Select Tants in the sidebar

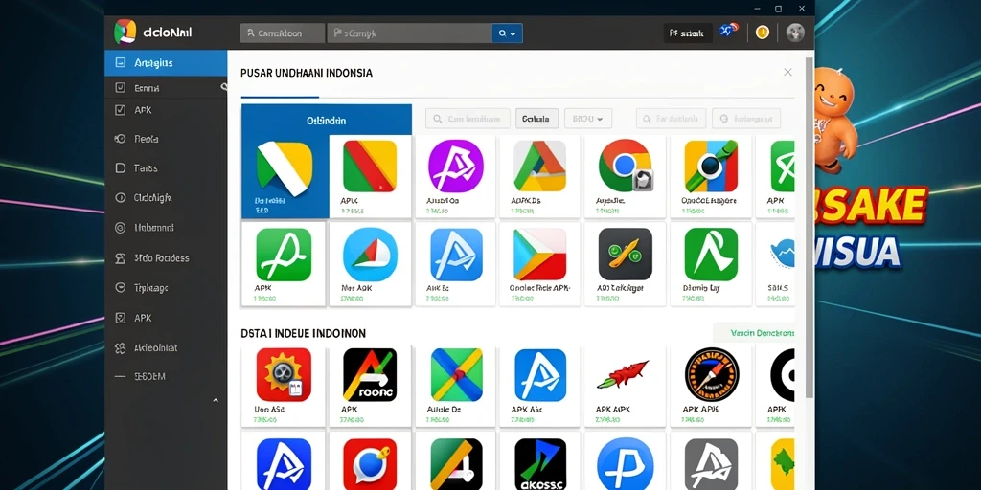click(166, 168)
